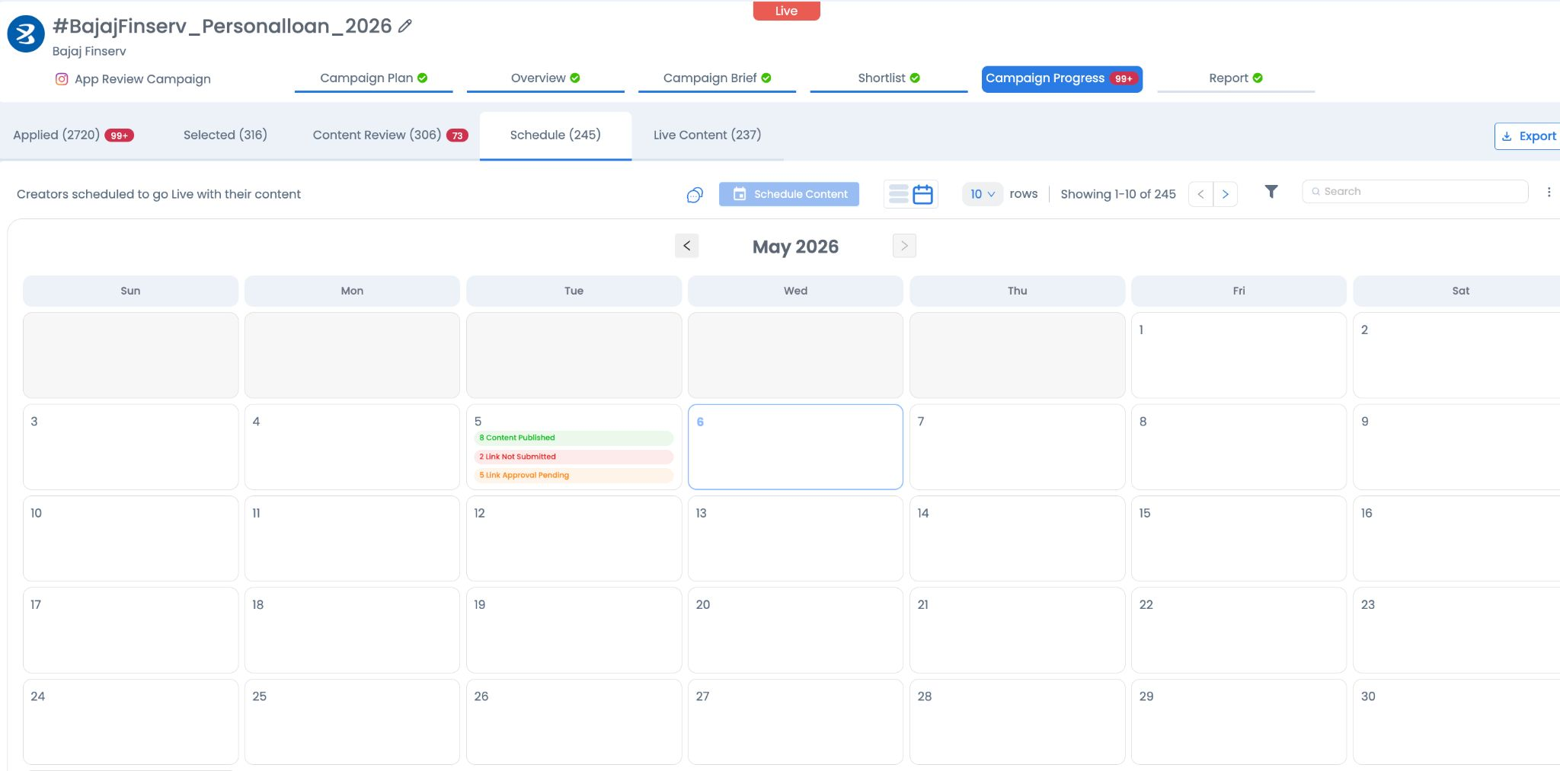Click the '#BajajFinserv_Personalloan_2026' campaign title
1560x771 pixels.
click(222, 26)
